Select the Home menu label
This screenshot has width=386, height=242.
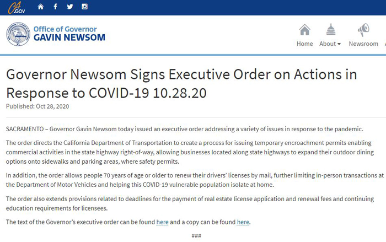[x=304, y=44]
